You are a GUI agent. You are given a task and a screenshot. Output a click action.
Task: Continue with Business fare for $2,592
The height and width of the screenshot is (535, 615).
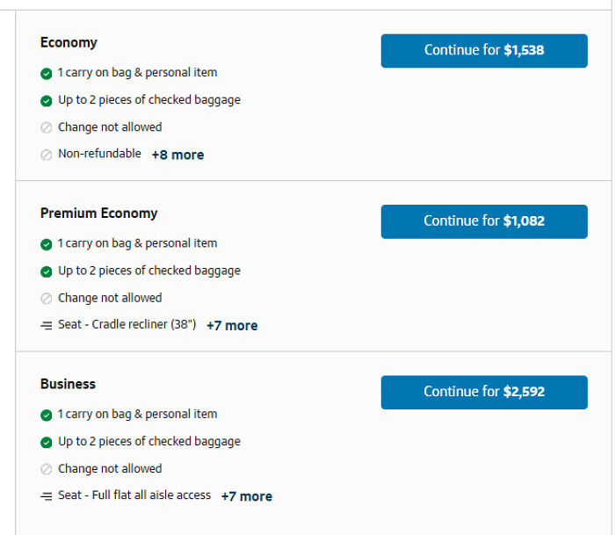click(x=484, y=392)
